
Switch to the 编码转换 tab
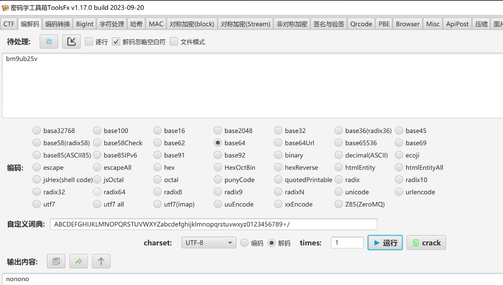58,24
